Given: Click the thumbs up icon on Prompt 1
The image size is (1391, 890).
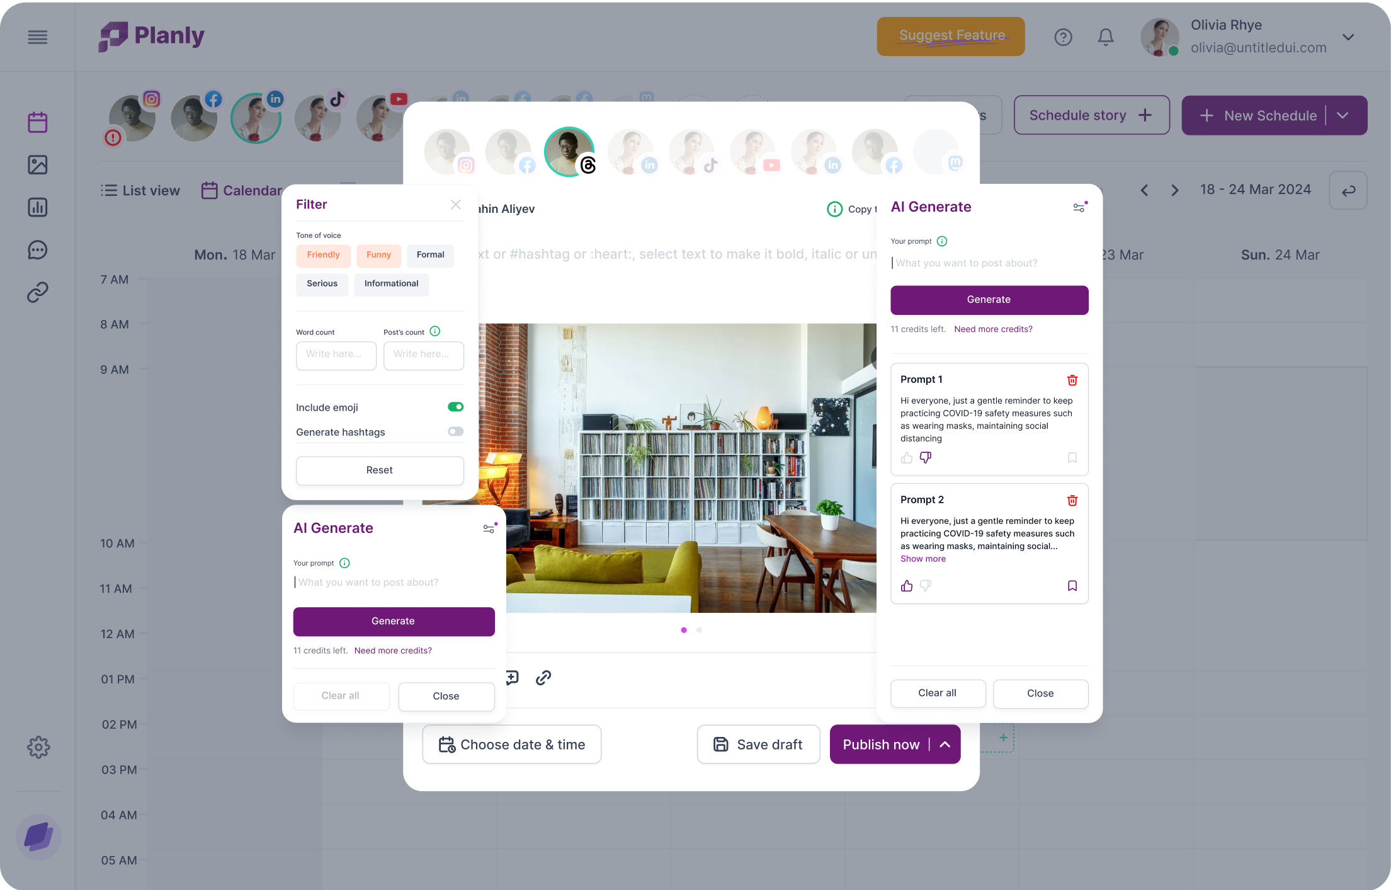Looking at the screenshot, I should click(x=906, y=458).
